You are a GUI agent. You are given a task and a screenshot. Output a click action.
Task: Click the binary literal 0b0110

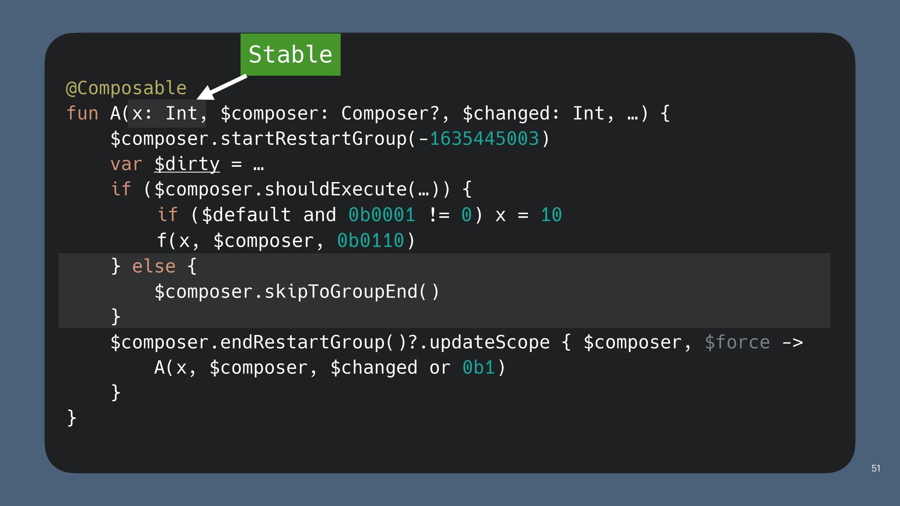point(370,241)
